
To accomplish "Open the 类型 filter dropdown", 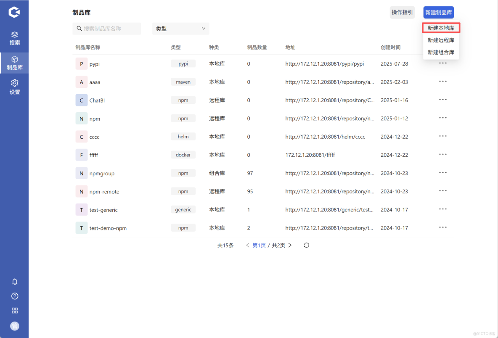I will (180, 28).
